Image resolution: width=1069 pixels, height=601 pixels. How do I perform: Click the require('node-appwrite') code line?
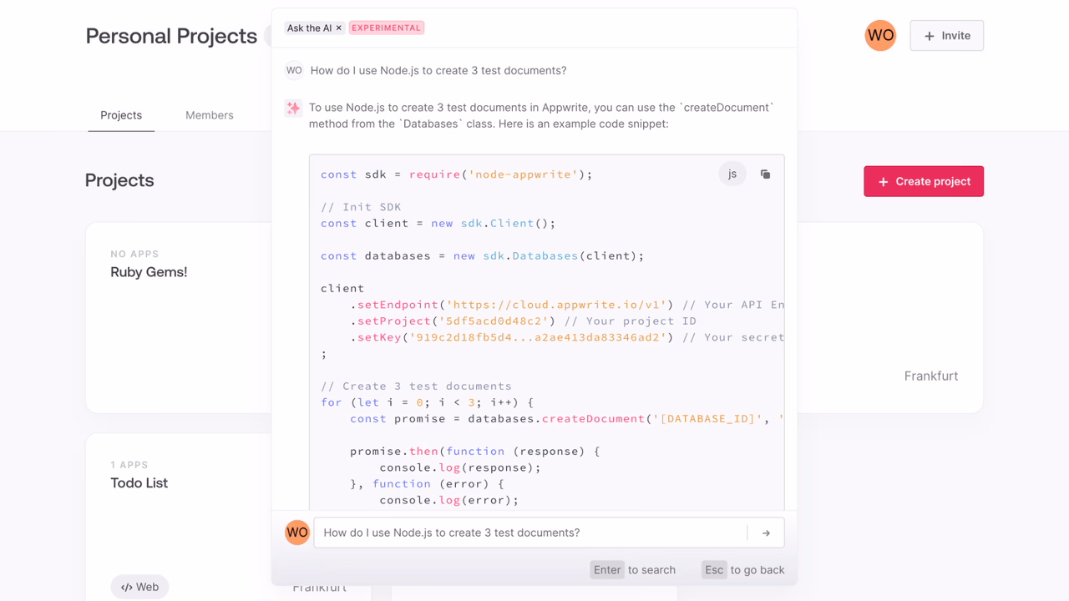tap(456, 174)
